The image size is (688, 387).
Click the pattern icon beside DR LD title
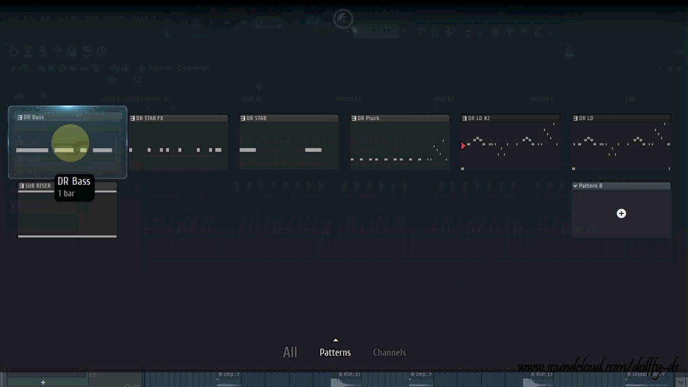[575, 118]
